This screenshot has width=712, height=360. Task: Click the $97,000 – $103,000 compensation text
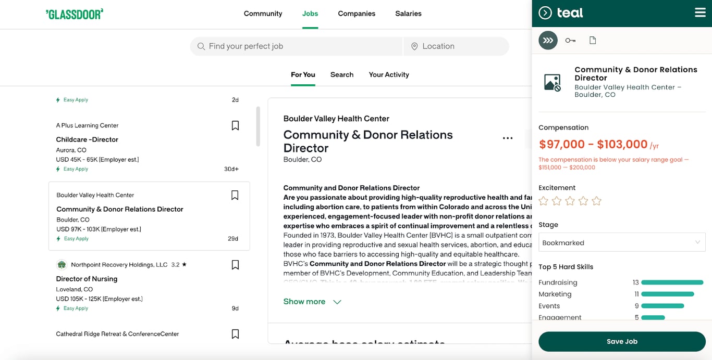click(593, 144)
